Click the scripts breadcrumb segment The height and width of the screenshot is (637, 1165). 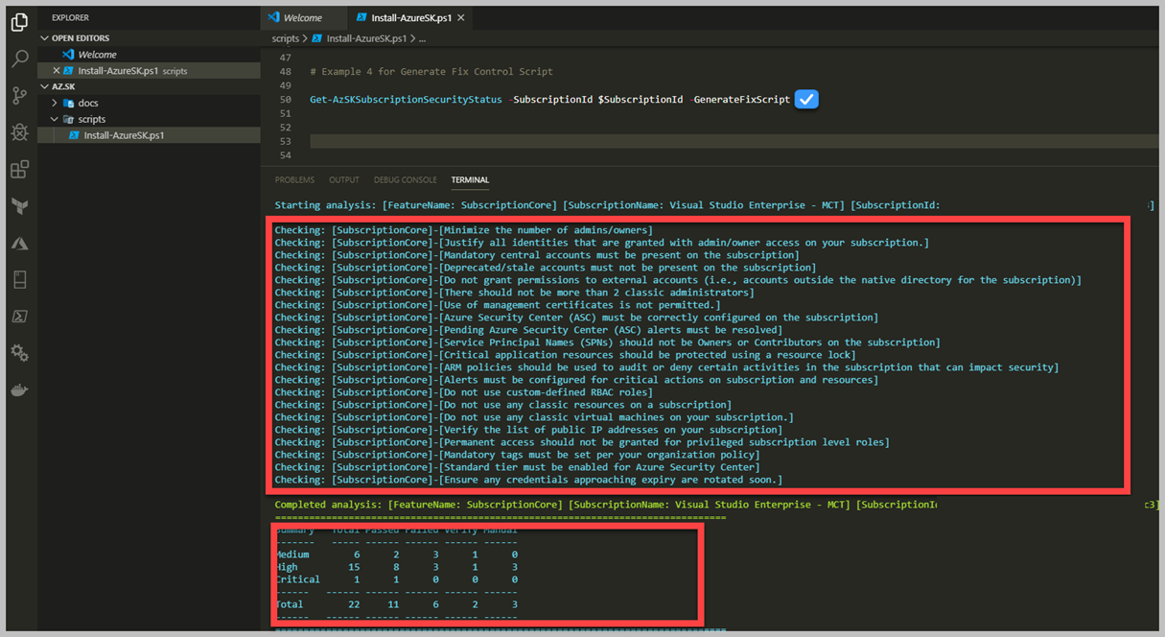[x=286, y=38]
